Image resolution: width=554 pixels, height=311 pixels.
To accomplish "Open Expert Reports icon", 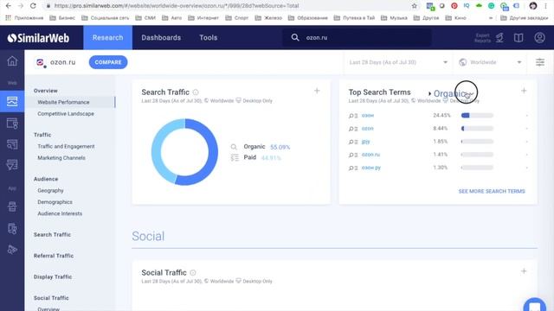I will 499,38.
